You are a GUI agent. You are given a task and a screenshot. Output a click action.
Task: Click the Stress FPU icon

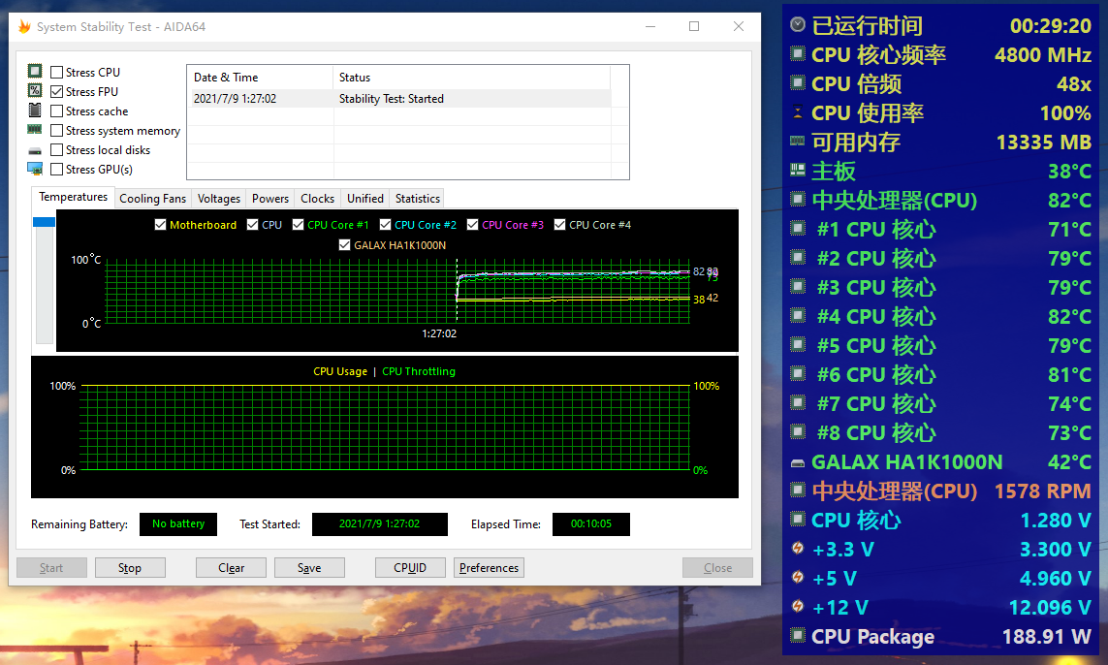tap(35, 91)
